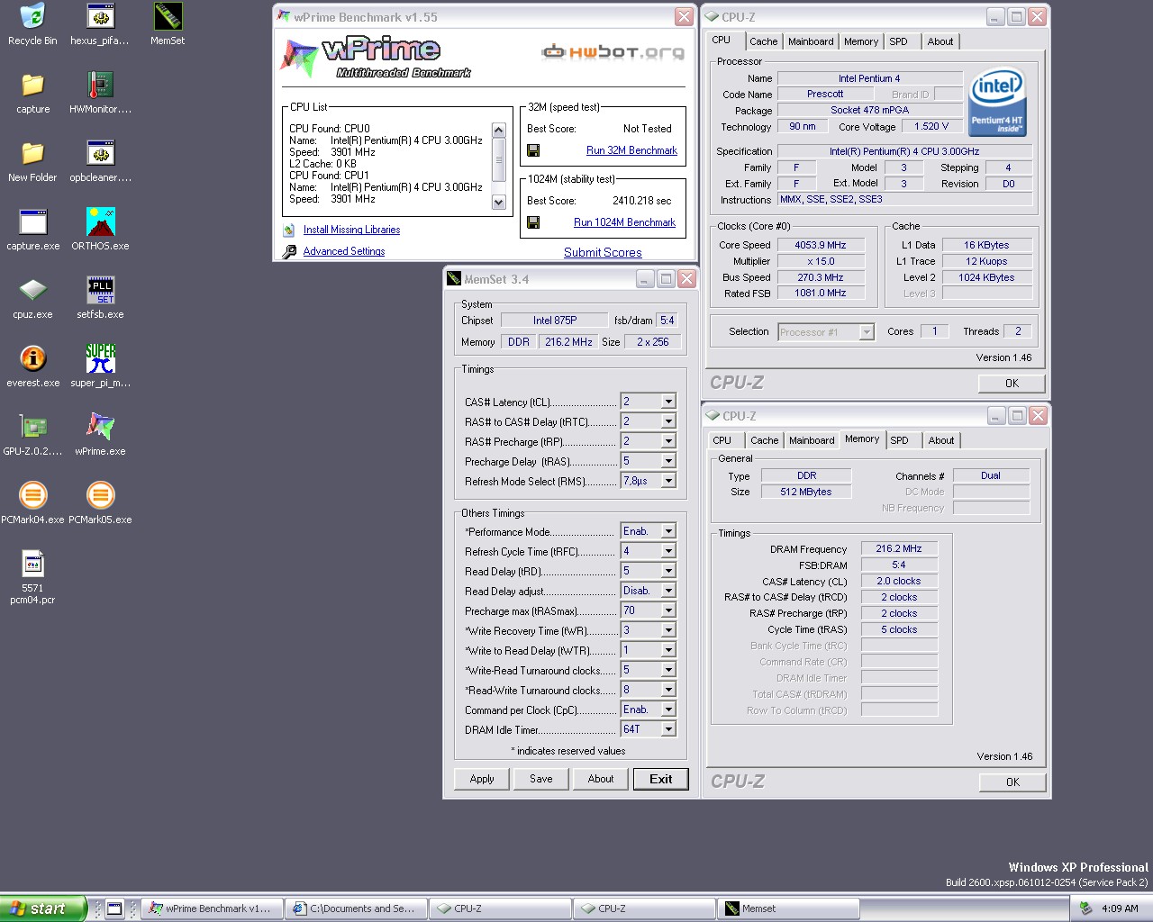Expand the RAS# Precharge (tRP) dropdown
The image size is (1153, 922).
[x=668, y=441]
